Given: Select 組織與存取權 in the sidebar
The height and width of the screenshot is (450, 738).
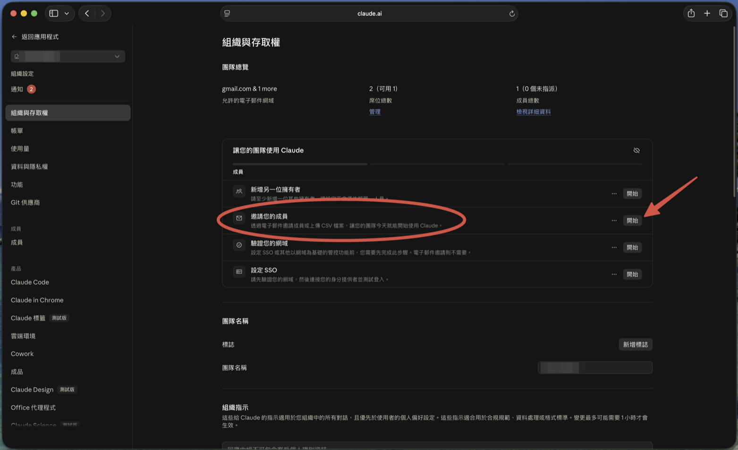Looking at the screenshot, I should pyautogui.click(x=68, y=113).
